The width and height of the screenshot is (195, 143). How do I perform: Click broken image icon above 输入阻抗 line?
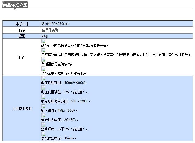click(43, 106)
